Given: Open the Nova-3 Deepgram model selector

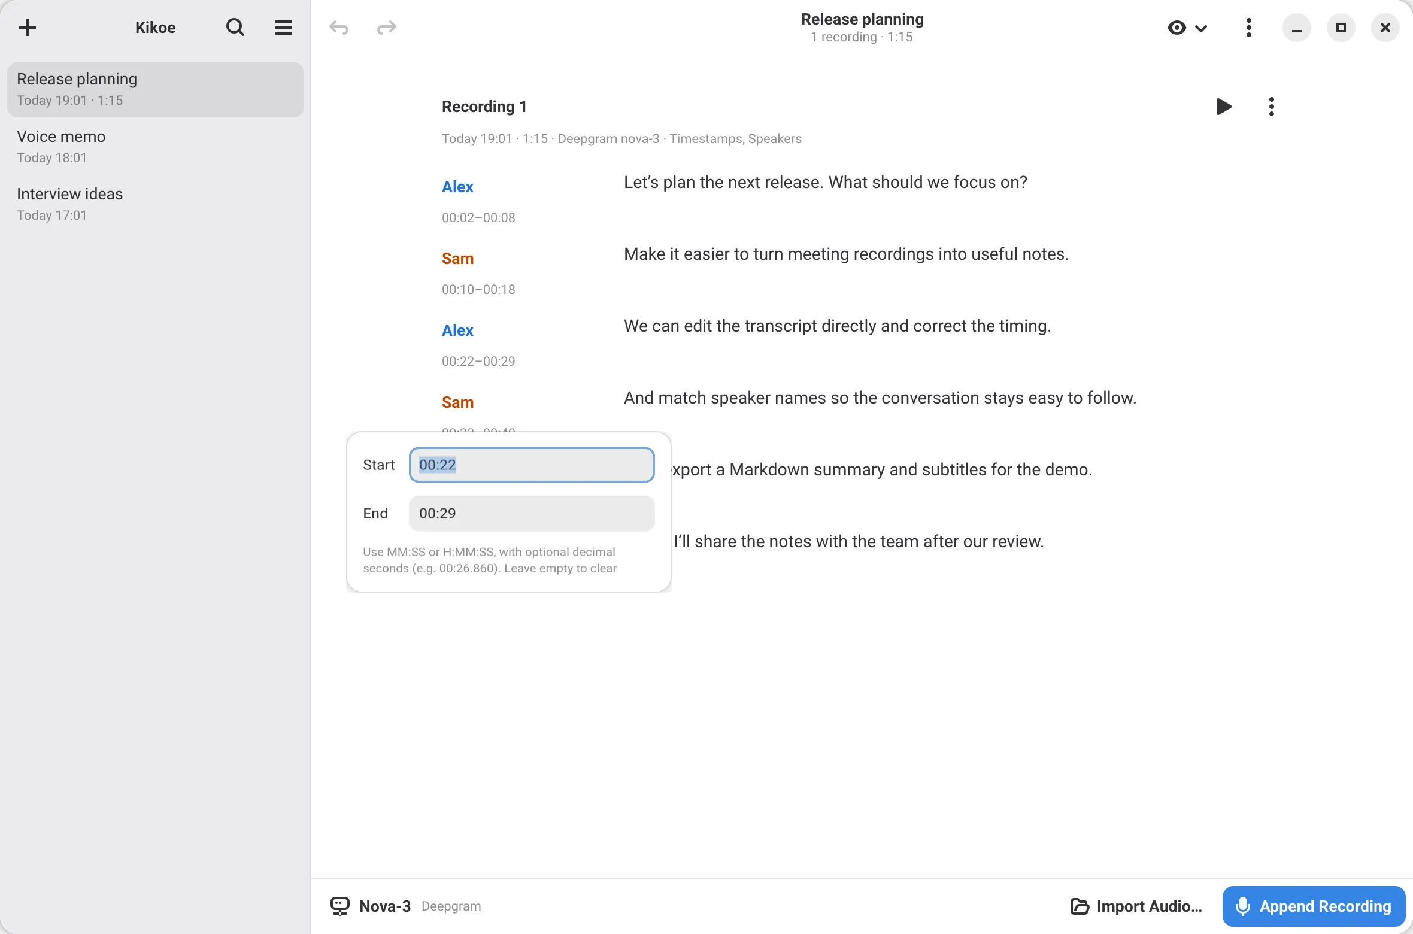Looking at the screenshot, I should click(x=406, y=906).
